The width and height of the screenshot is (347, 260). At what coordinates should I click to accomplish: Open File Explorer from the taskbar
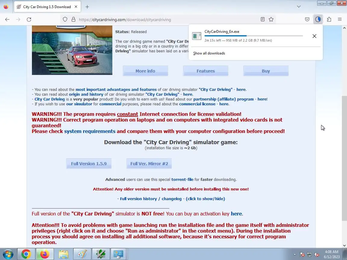(x=63, y=254)
